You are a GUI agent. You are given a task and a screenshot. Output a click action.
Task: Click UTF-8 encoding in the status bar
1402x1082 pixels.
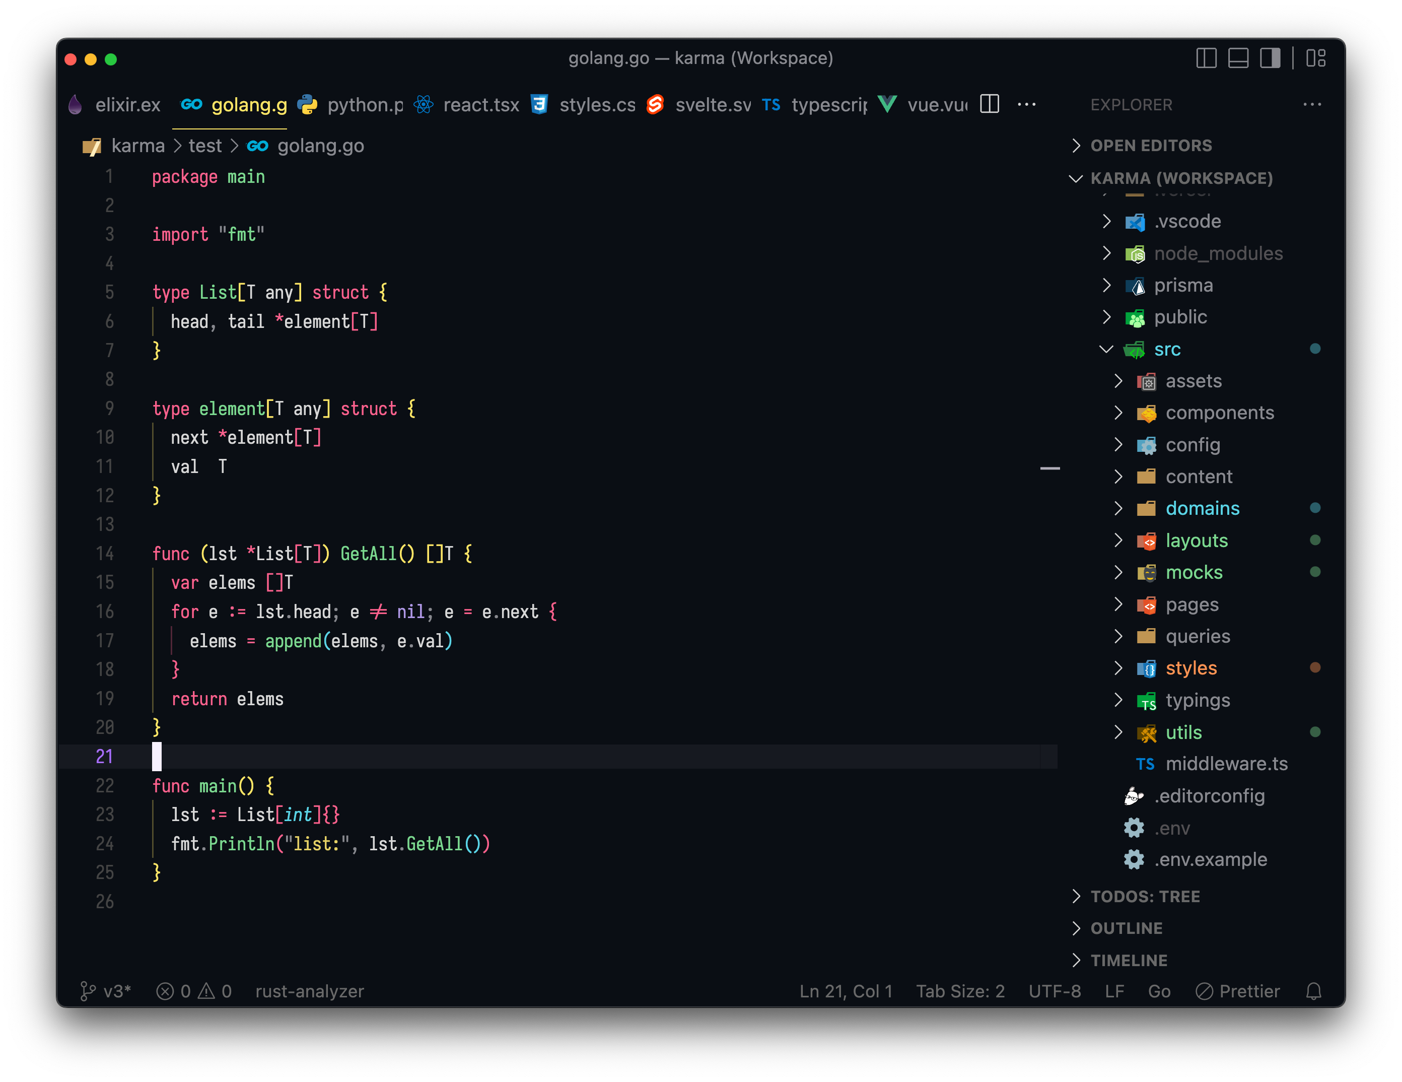pyautogui.click(x=1055, y=991)
